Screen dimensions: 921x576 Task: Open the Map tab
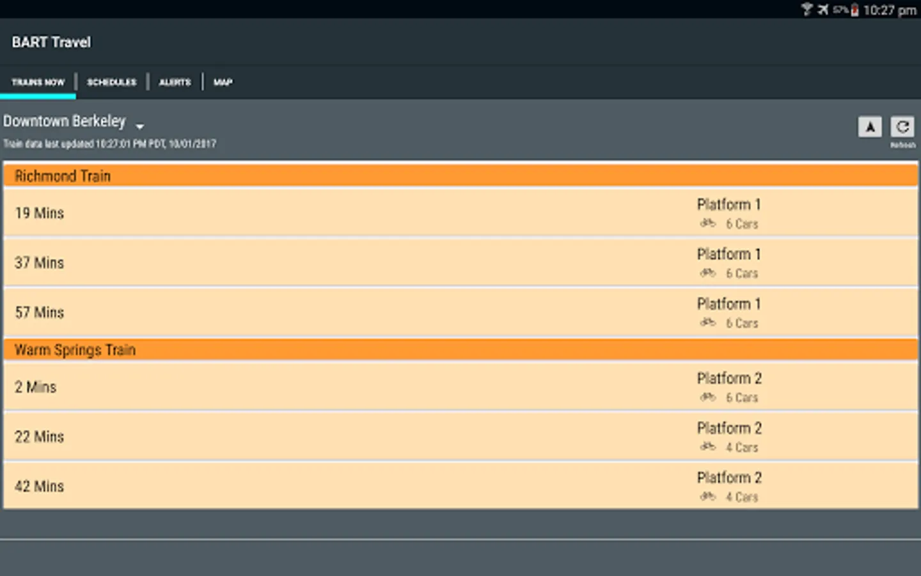(x=223, y=82)
